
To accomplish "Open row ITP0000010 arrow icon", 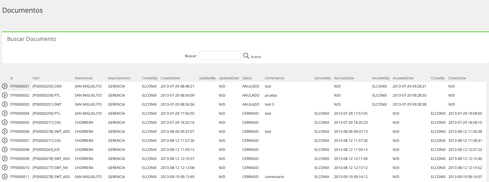I will [5, 168].
